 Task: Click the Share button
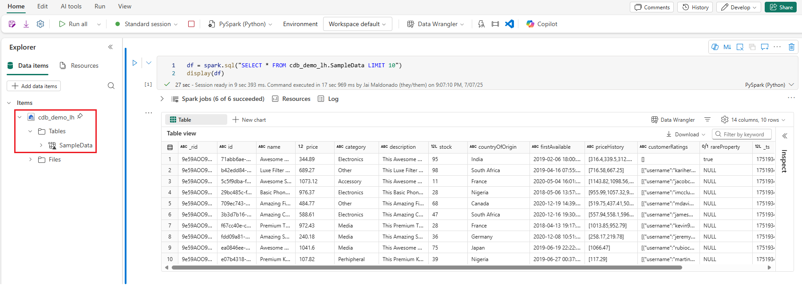pyautogui.click(x=781, y=7)
